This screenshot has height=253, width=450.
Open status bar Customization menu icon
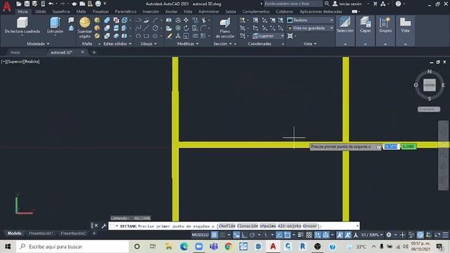[x=445, y=235]
